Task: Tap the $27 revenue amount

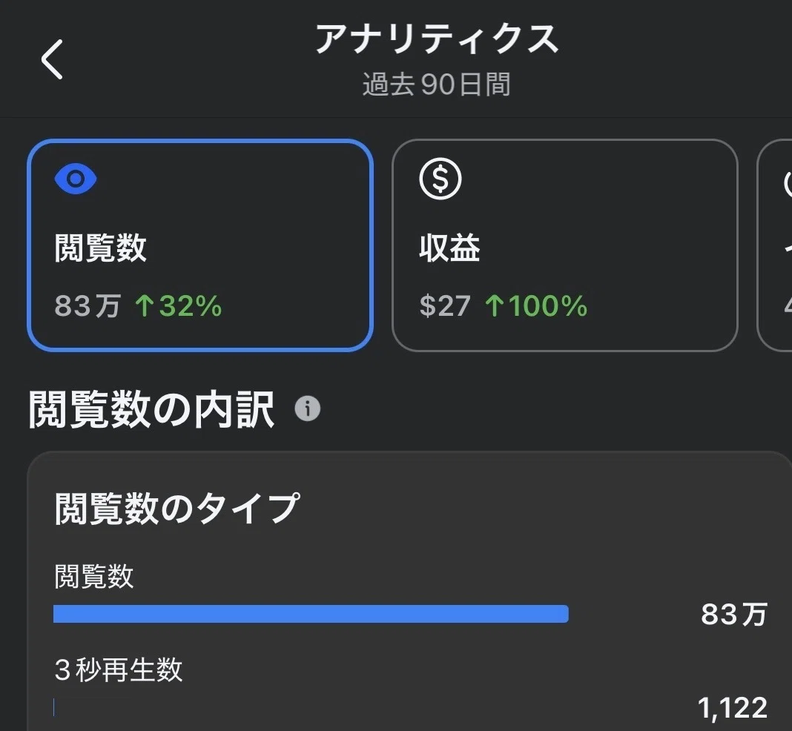Action: point(445,306)
